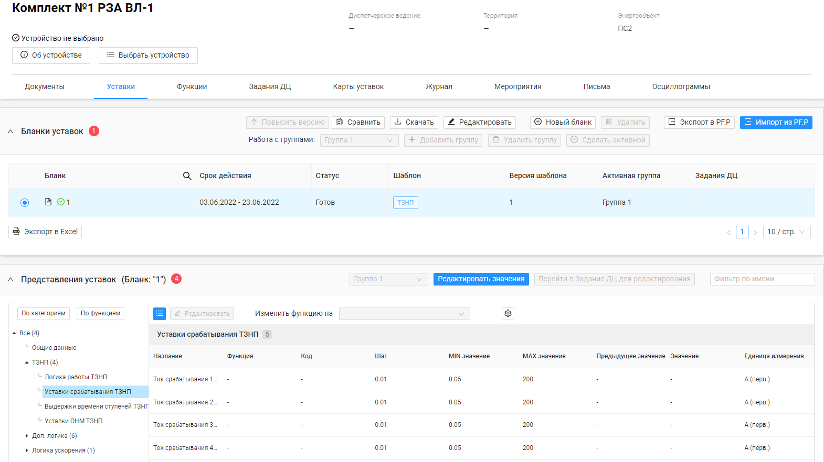This screenshot has width=824, height=462.
Task: Open the Изменить функцию на dropdown
Action: pyautogui.click(x=405, y=314)
